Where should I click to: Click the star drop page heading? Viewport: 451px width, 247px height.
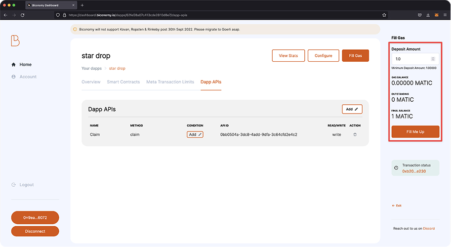[x=96, y=56]
